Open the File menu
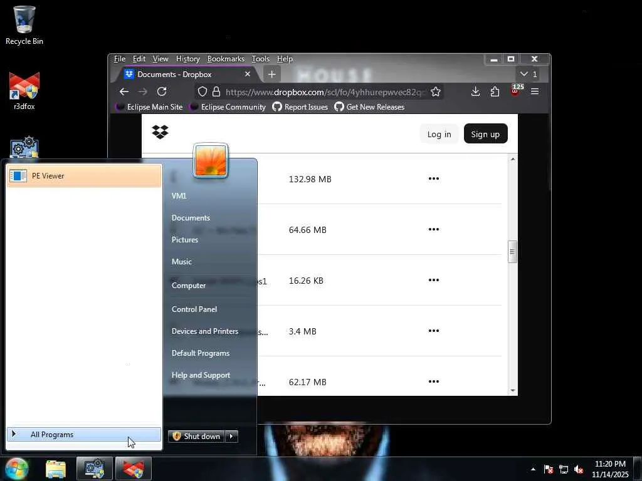Image resolution: width=642 pixels, height=481 pixels. (120, 59)
